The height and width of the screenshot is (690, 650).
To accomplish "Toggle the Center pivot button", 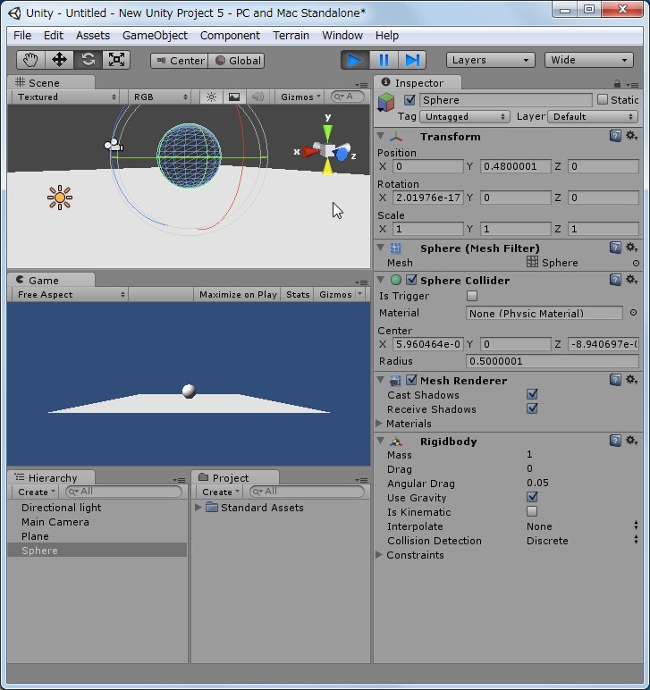I will (x=179, y=61).
